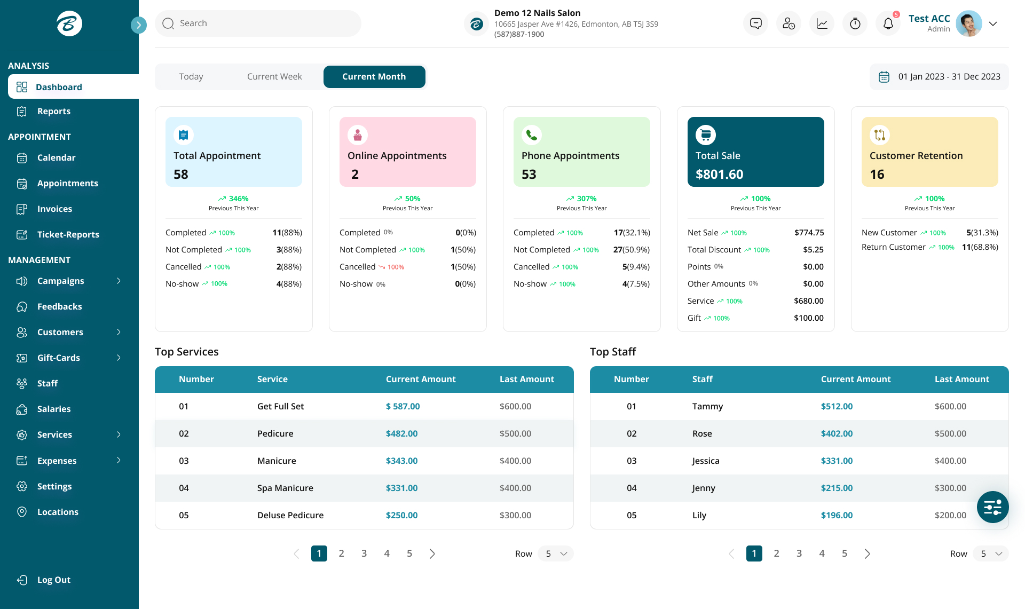Open the analytics chart icon in header
The height and width of the screenshot is (609, 1025).
[822, 23]
